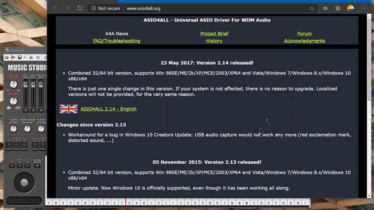
Task: Click the round joystick control
Action: point(24,182)
